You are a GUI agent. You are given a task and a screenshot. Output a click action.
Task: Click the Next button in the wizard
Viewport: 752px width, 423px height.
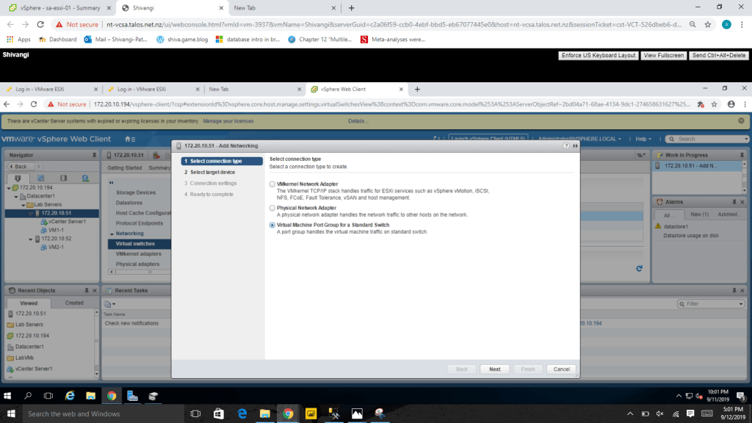pos(494,369)
